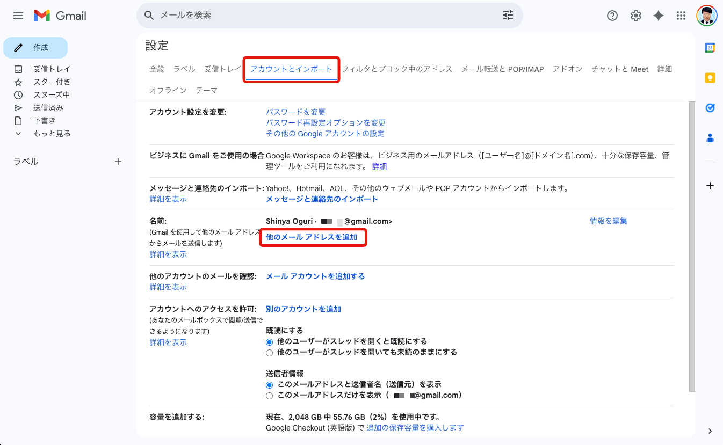
Task: Switch to the アドオン tab
Action: click(x=568, y=69)
